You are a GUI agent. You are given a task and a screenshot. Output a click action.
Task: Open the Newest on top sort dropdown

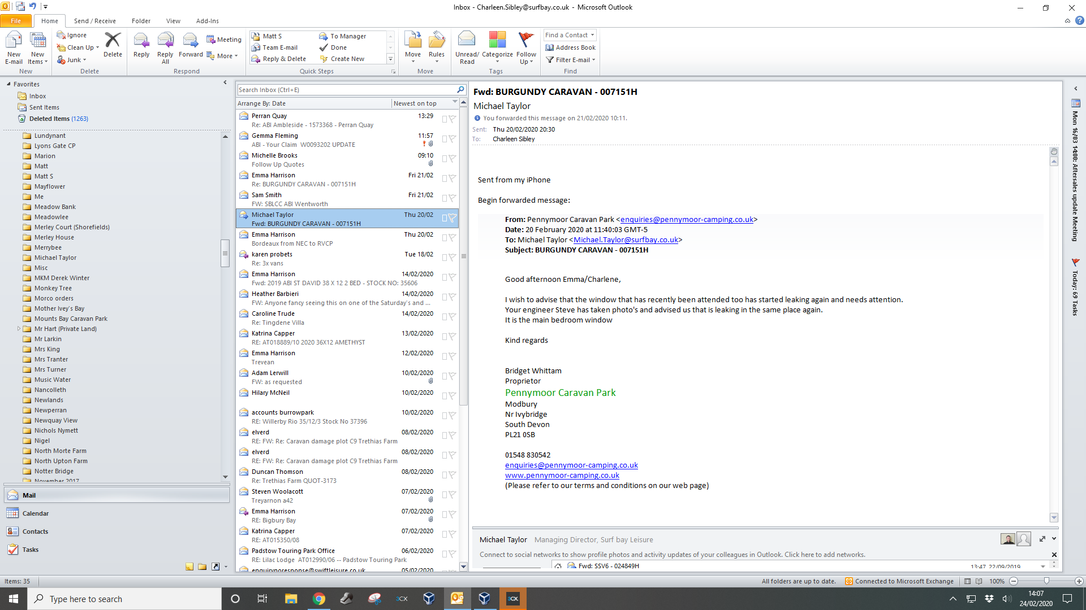(455, 103)
